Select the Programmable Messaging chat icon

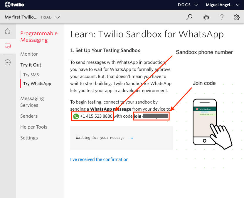[x=8, y=46]
